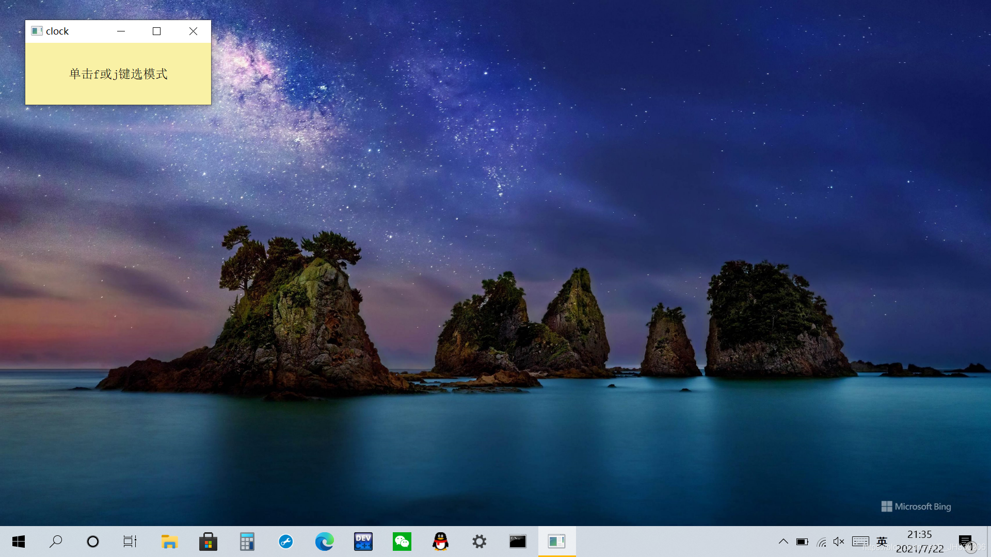The image size is (991, 557).
Task: Click the clock window title text
Action: pos(57,31)
